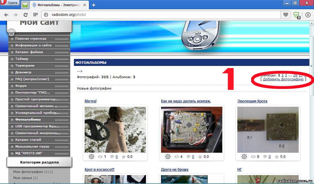Click the 5.0 rating star under Эволюция Крота
The width and height of the screenshot is (314, 184).
[x=277, y=157]
